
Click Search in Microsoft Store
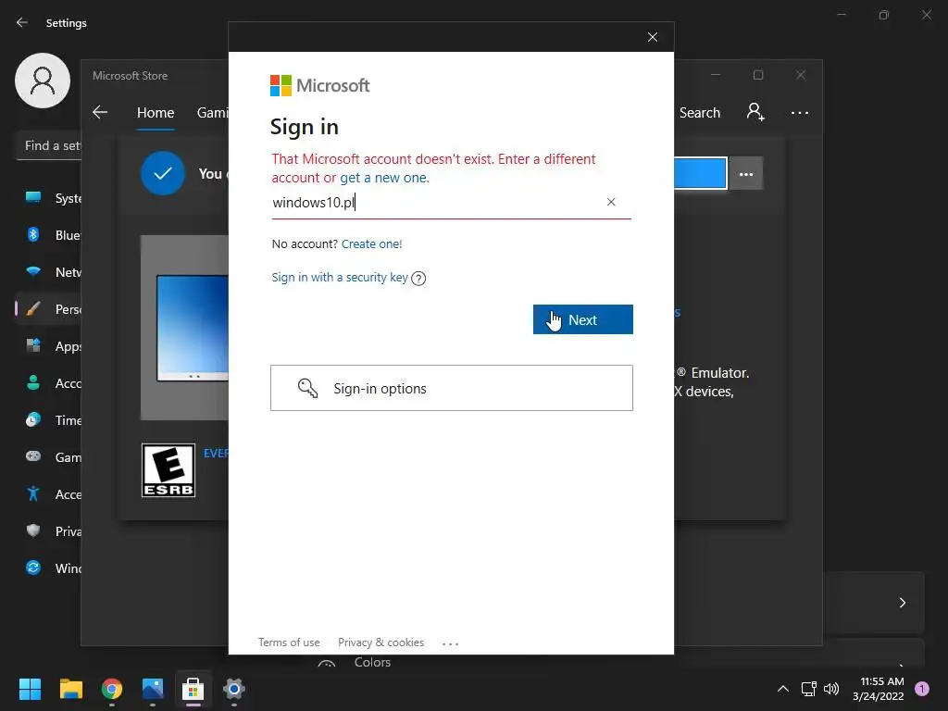click(700, 113)
